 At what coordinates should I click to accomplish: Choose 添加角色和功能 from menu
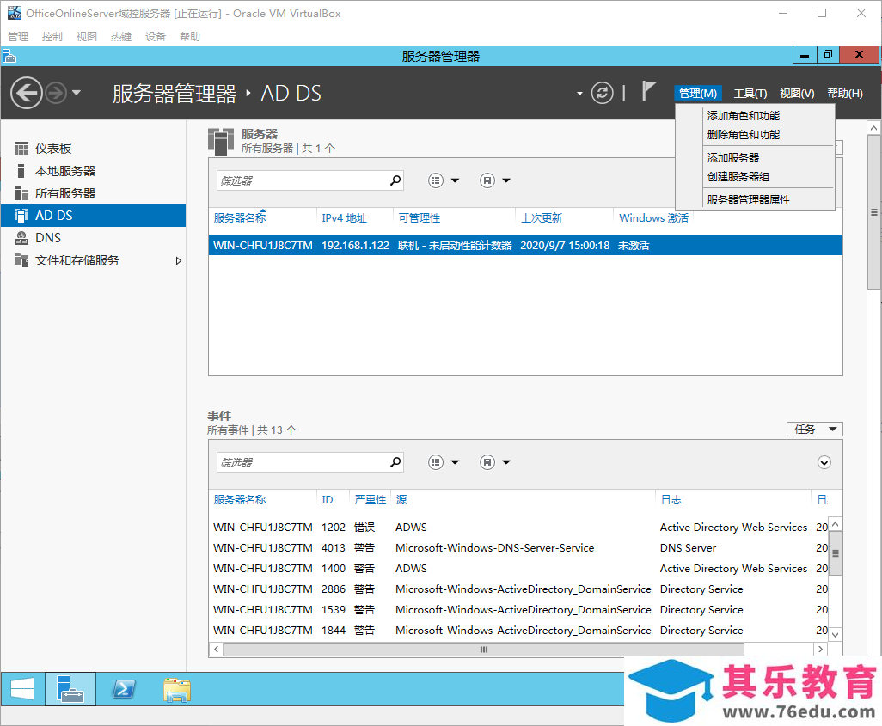point(743,116)
